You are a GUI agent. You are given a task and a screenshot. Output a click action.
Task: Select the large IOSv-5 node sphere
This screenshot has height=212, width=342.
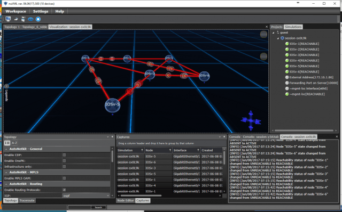tap(112, 105)
